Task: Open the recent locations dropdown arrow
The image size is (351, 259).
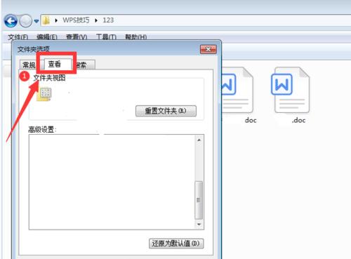Action: (x=37, y=21)
